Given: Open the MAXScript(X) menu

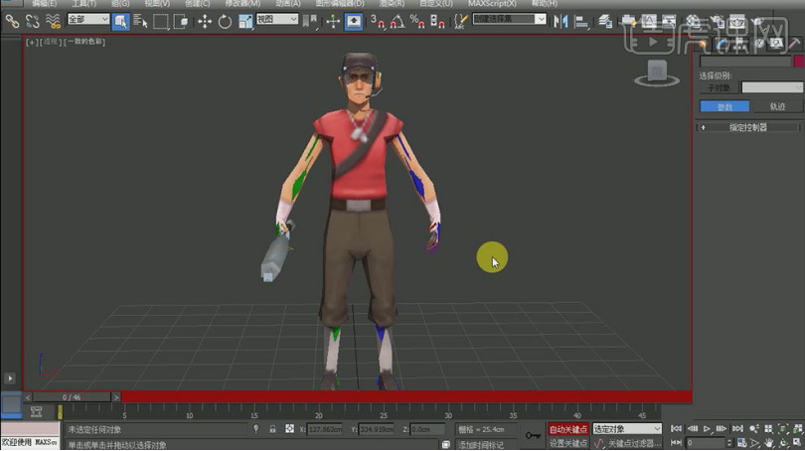Looking at the screenshot, I should pyautogui.click(x=492, y=4).
